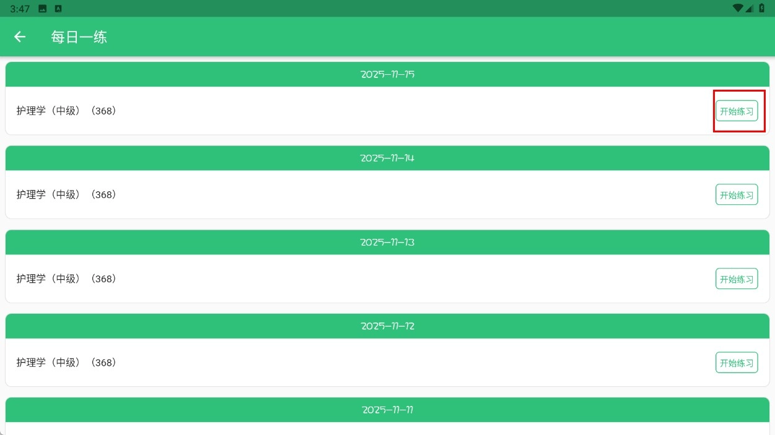Start practice for 2025-11-15
775x435 pixels.
pos(737,111)
